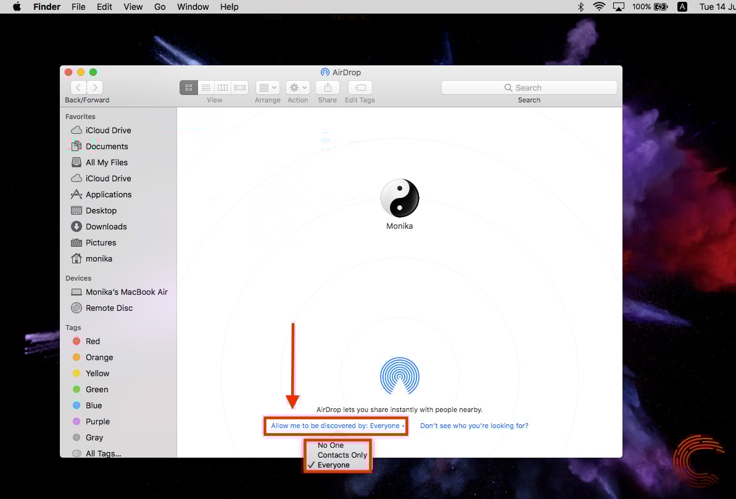Switch to column view
736x499 pixels.
(223, 88)
